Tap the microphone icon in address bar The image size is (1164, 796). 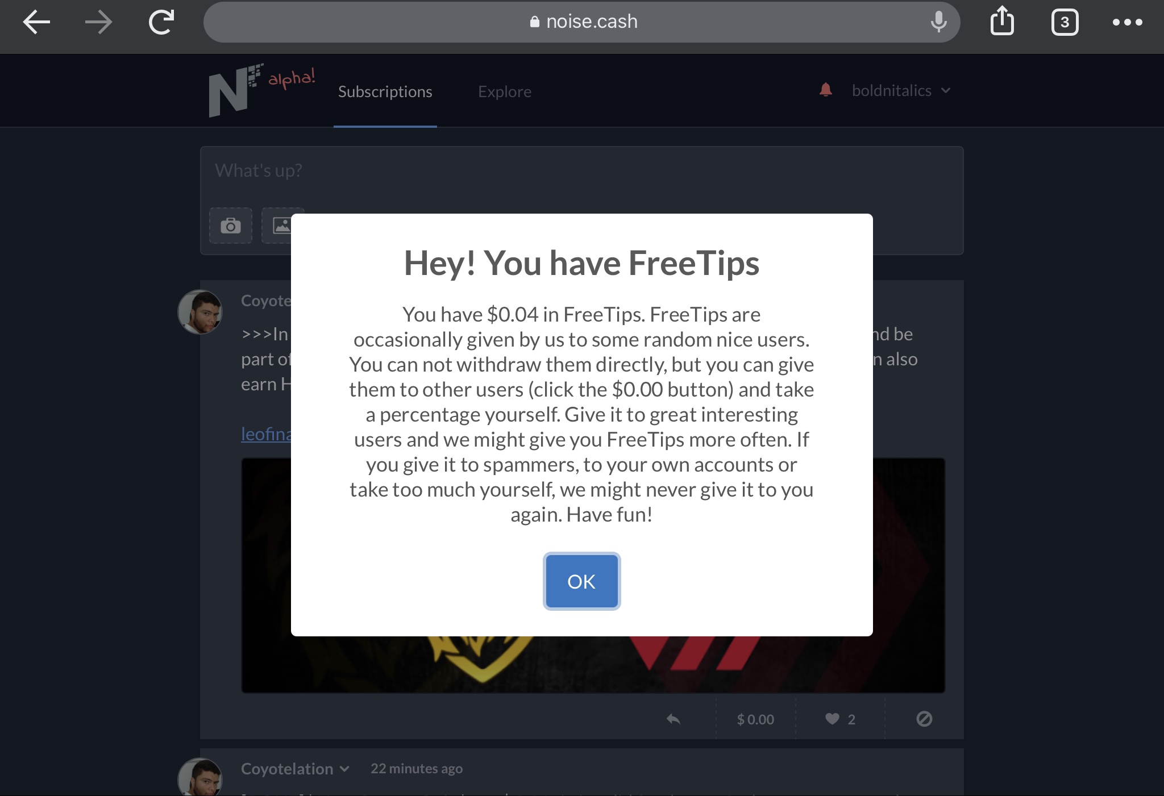click(938, 22)
